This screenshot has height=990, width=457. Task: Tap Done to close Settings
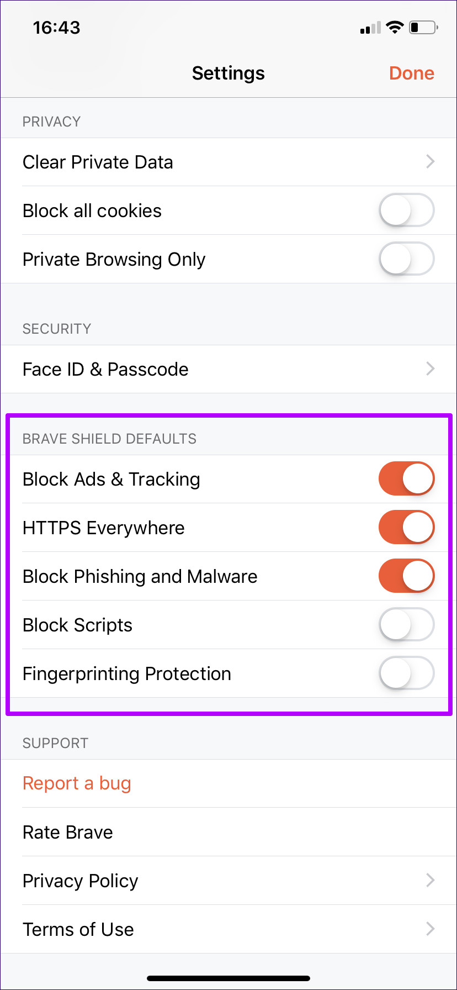(x=411, y=73)
